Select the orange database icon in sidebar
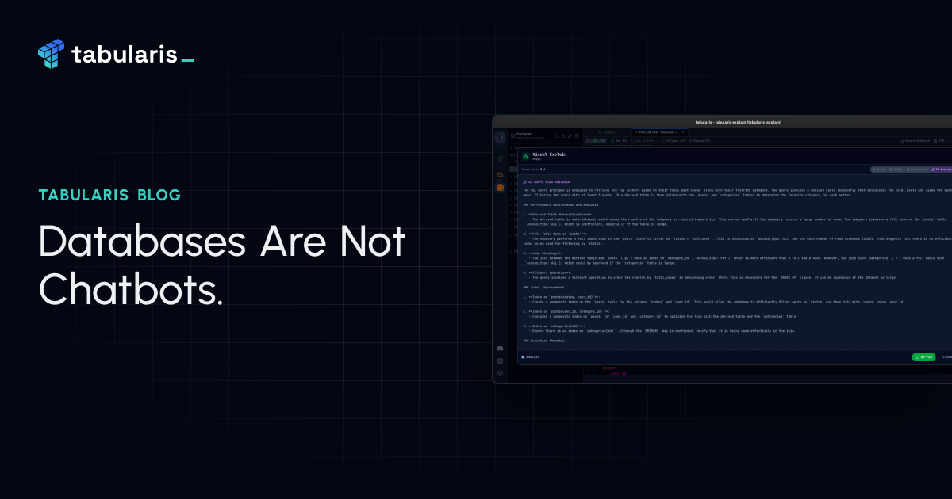Viewport: 952px width, 499px height. coord(500,188)
